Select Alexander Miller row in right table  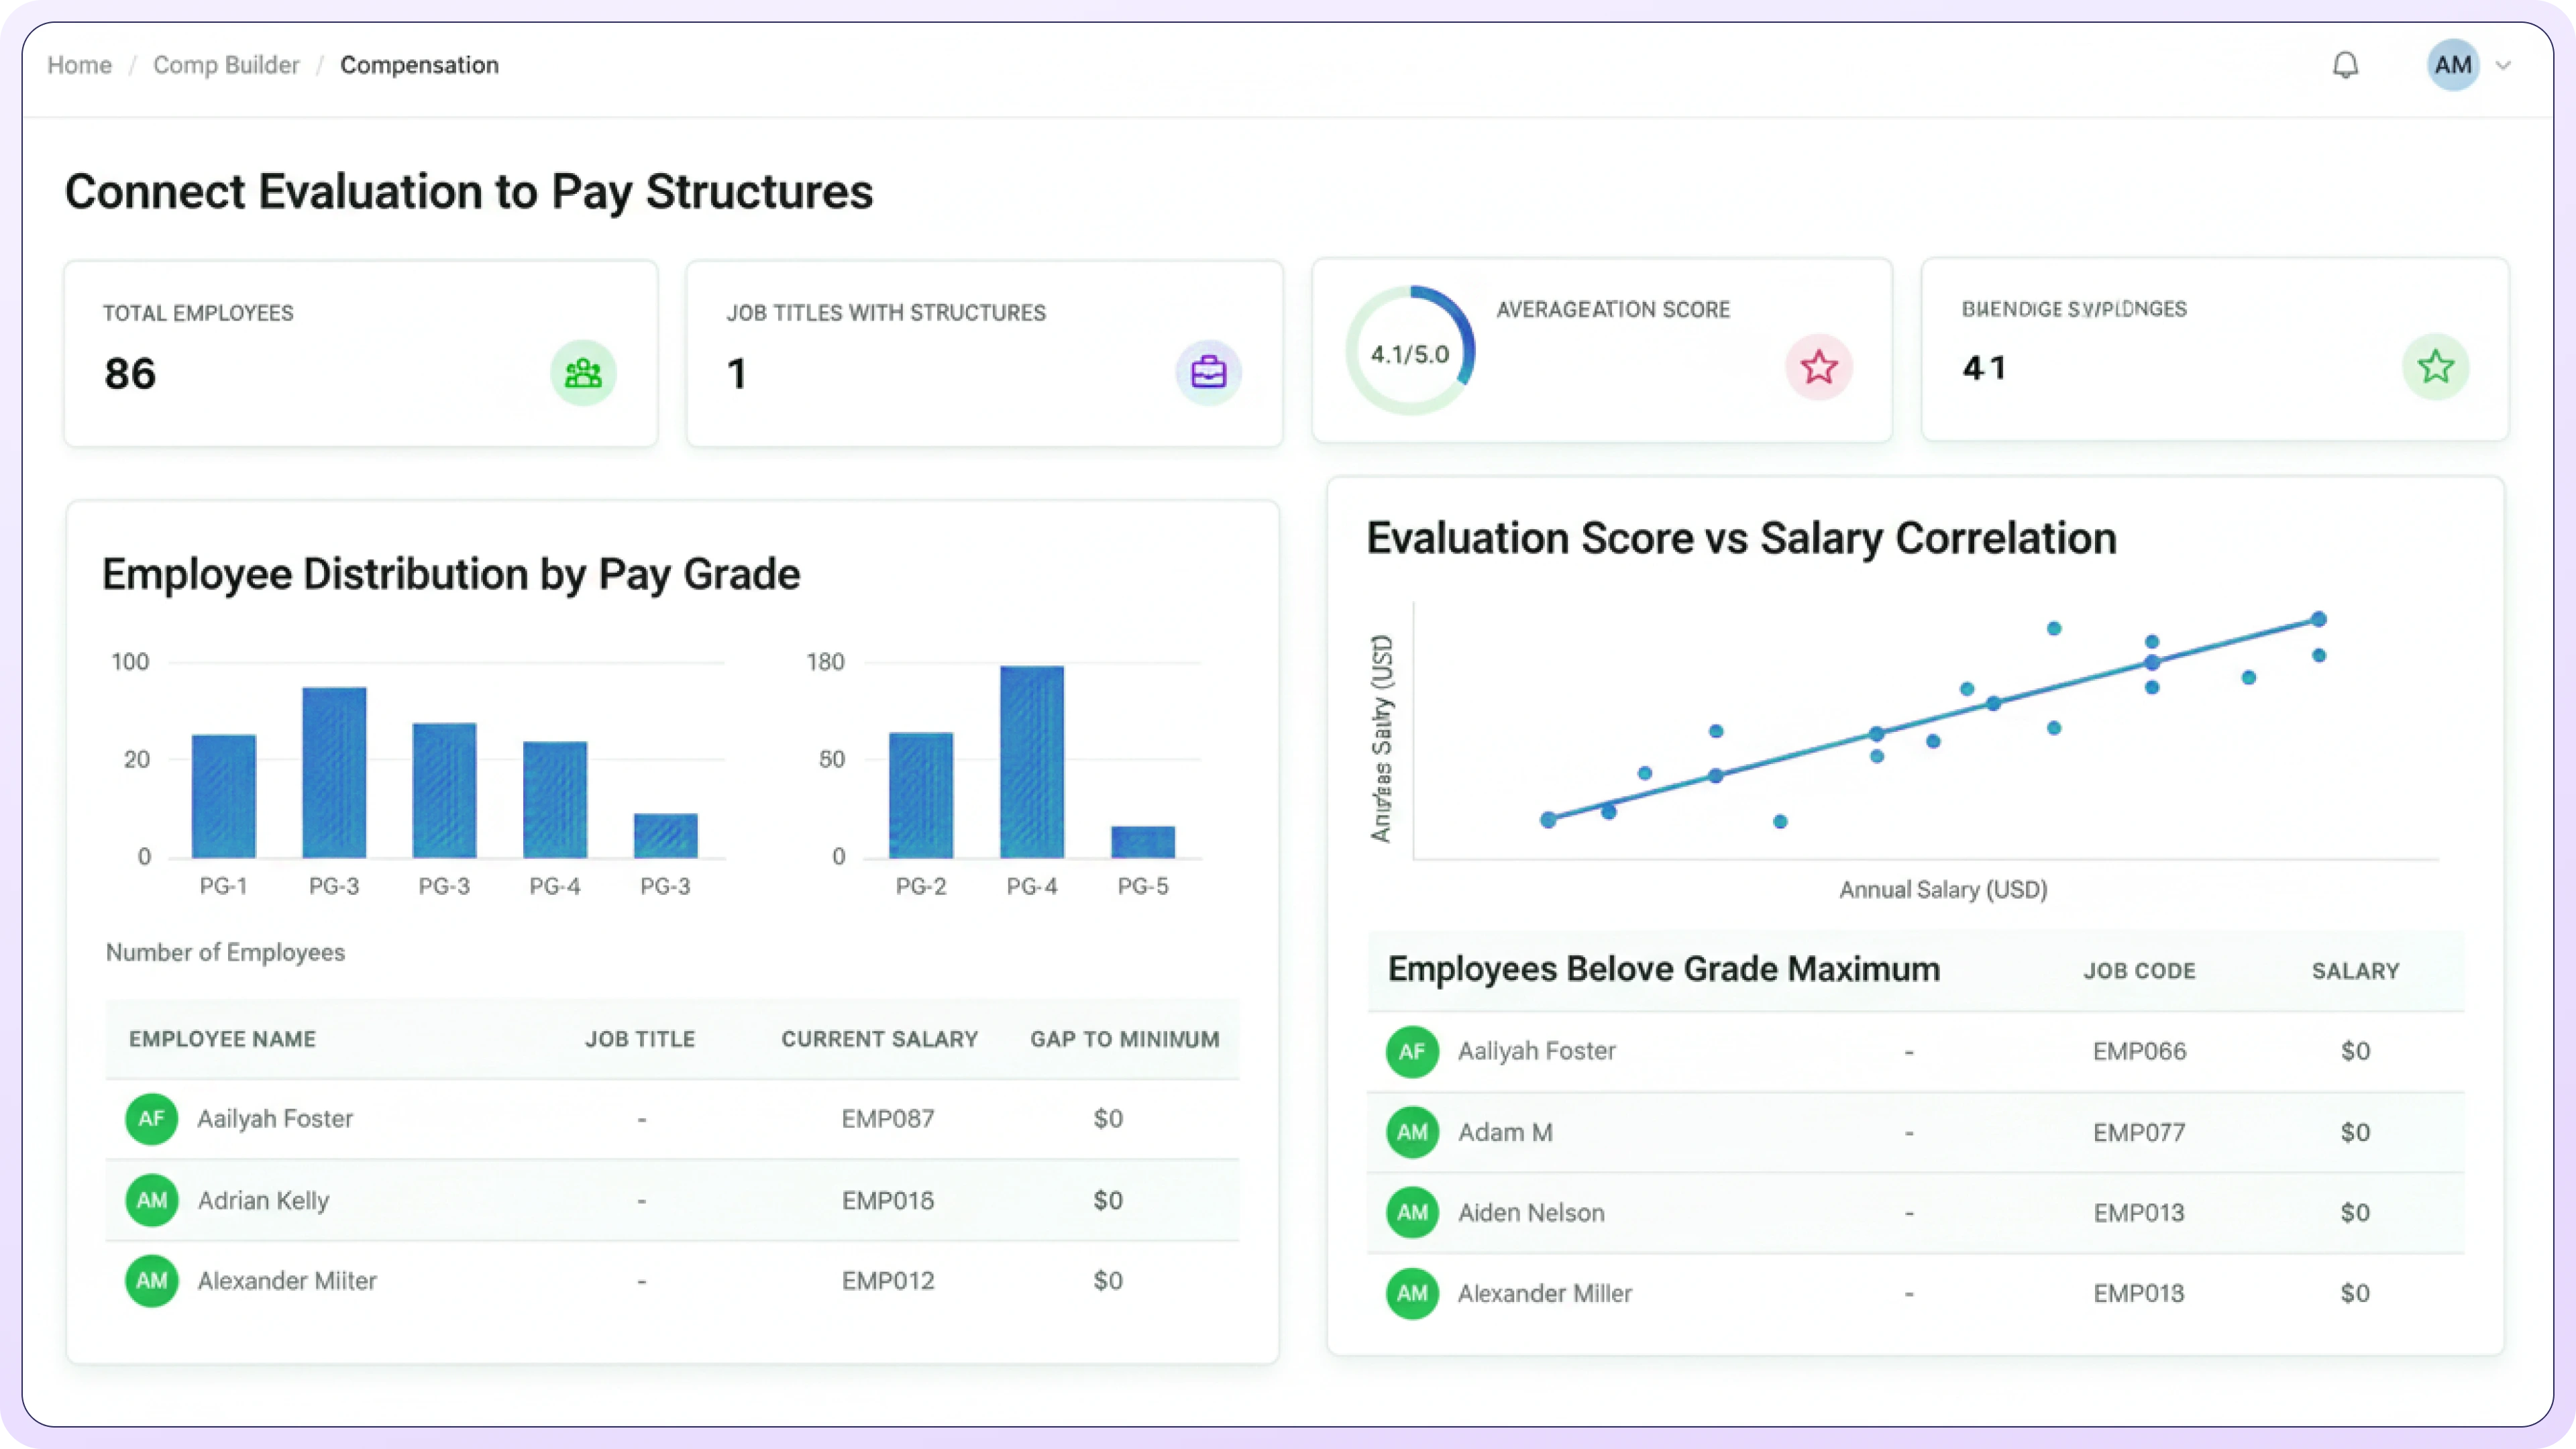(x=1544, y=1293)
